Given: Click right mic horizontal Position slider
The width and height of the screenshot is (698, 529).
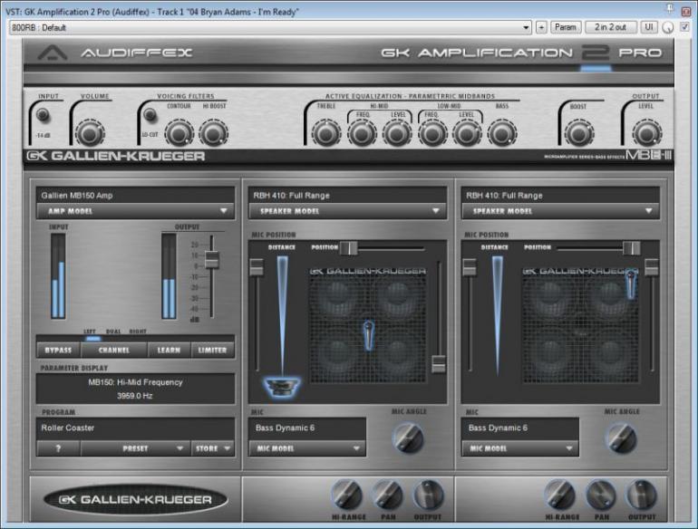Looking at the screenshot, I should tap(631, 248).
